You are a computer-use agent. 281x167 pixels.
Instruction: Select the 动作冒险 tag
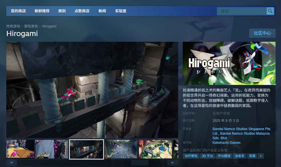coord(191,156)
